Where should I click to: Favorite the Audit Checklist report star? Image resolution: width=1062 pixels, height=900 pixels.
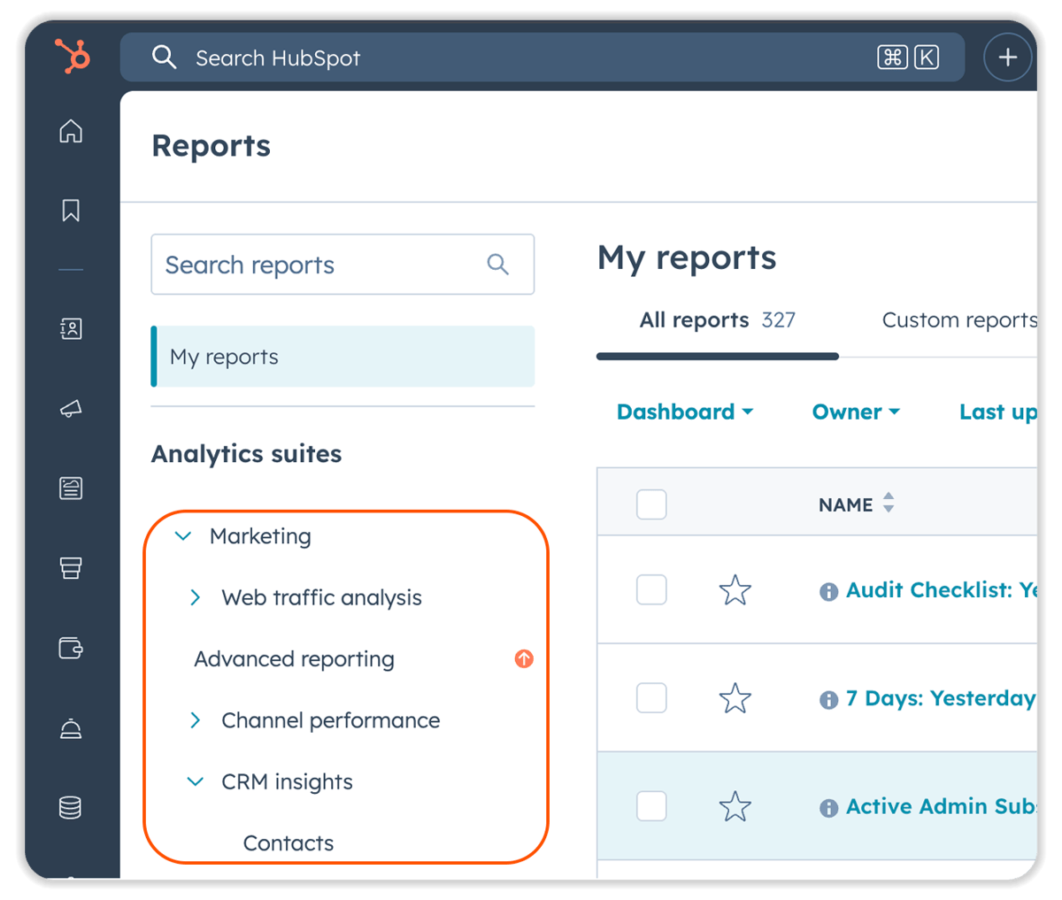[735, 589]
